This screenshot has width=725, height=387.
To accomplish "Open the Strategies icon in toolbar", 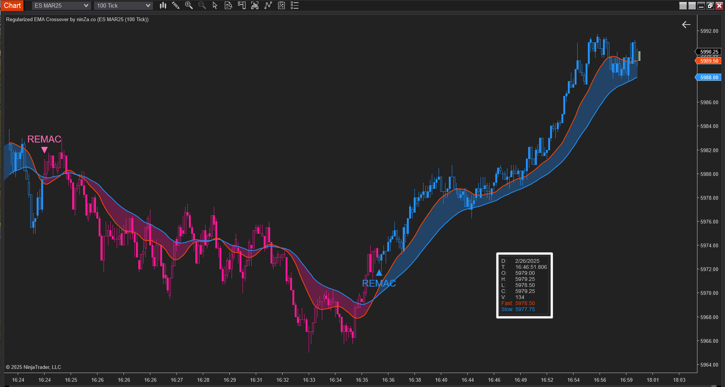I will pyautogui.click(x=268, y=5).
